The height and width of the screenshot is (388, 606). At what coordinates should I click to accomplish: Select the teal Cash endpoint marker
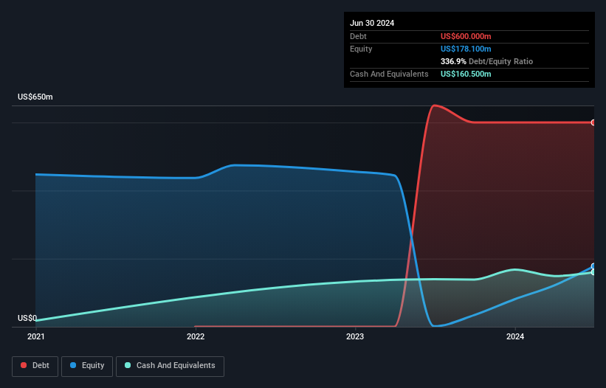point(593,272)
